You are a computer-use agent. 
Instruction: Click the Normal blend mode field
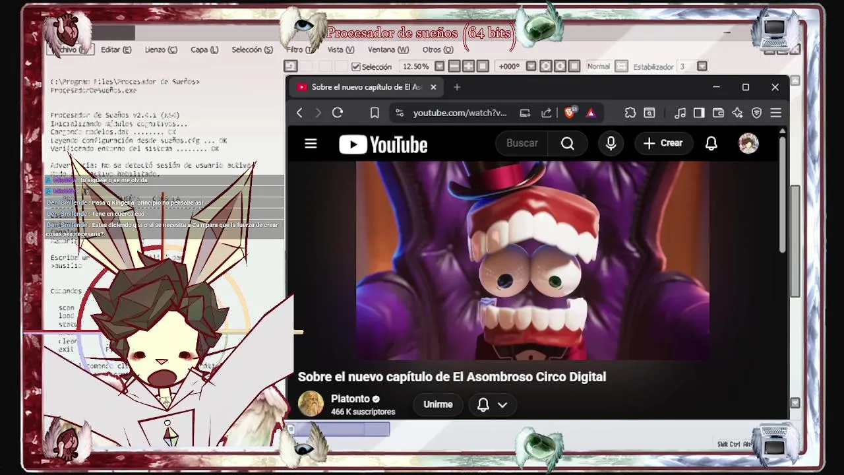tap(598, 67)
